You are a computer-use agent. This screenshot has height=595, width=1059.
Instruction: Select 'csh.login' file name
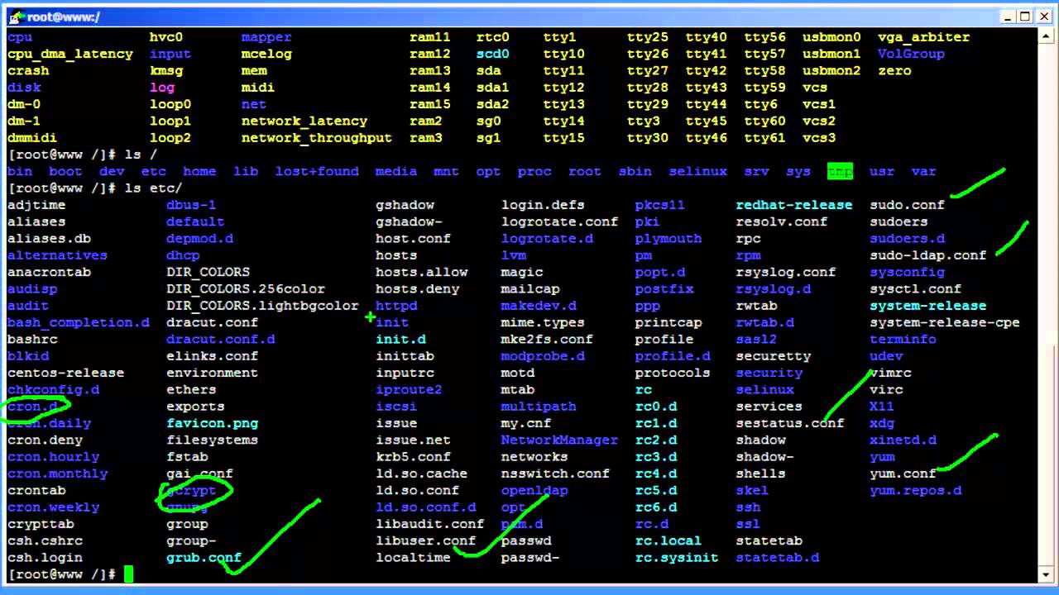(x=45, y=558)
